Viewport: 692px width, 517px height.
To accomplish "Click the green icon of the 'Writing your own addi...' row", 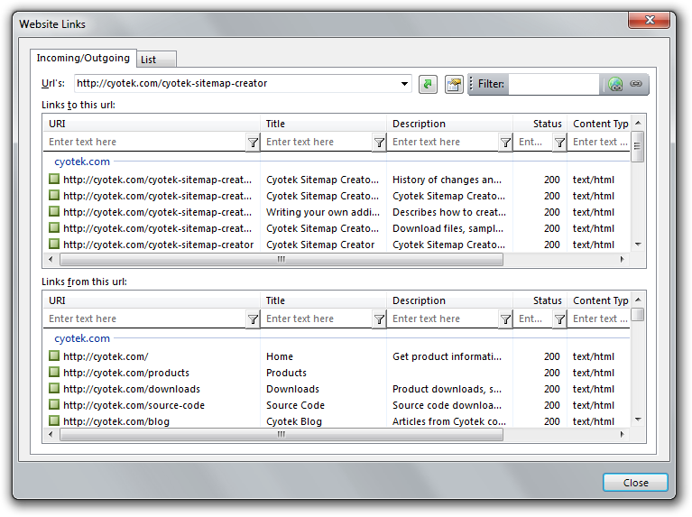I will point(54,211).
